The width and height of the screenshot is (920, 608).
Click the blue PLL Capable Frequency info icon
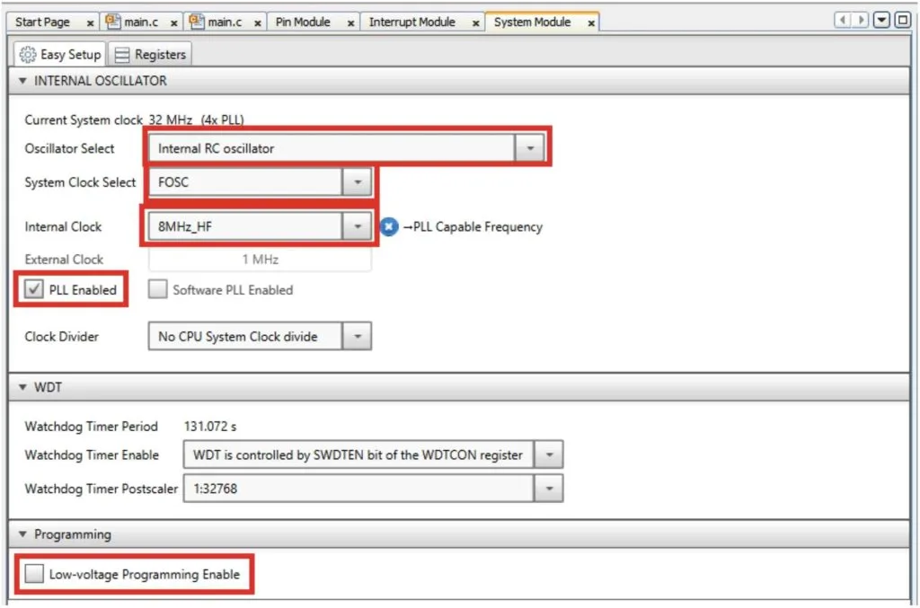(x=388, y=226)
